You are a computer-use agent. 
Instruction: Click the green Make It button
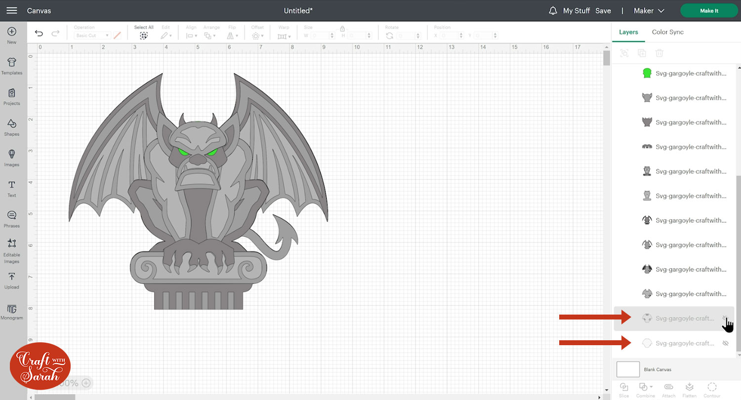pyautogui.click(x=709, y=10)
